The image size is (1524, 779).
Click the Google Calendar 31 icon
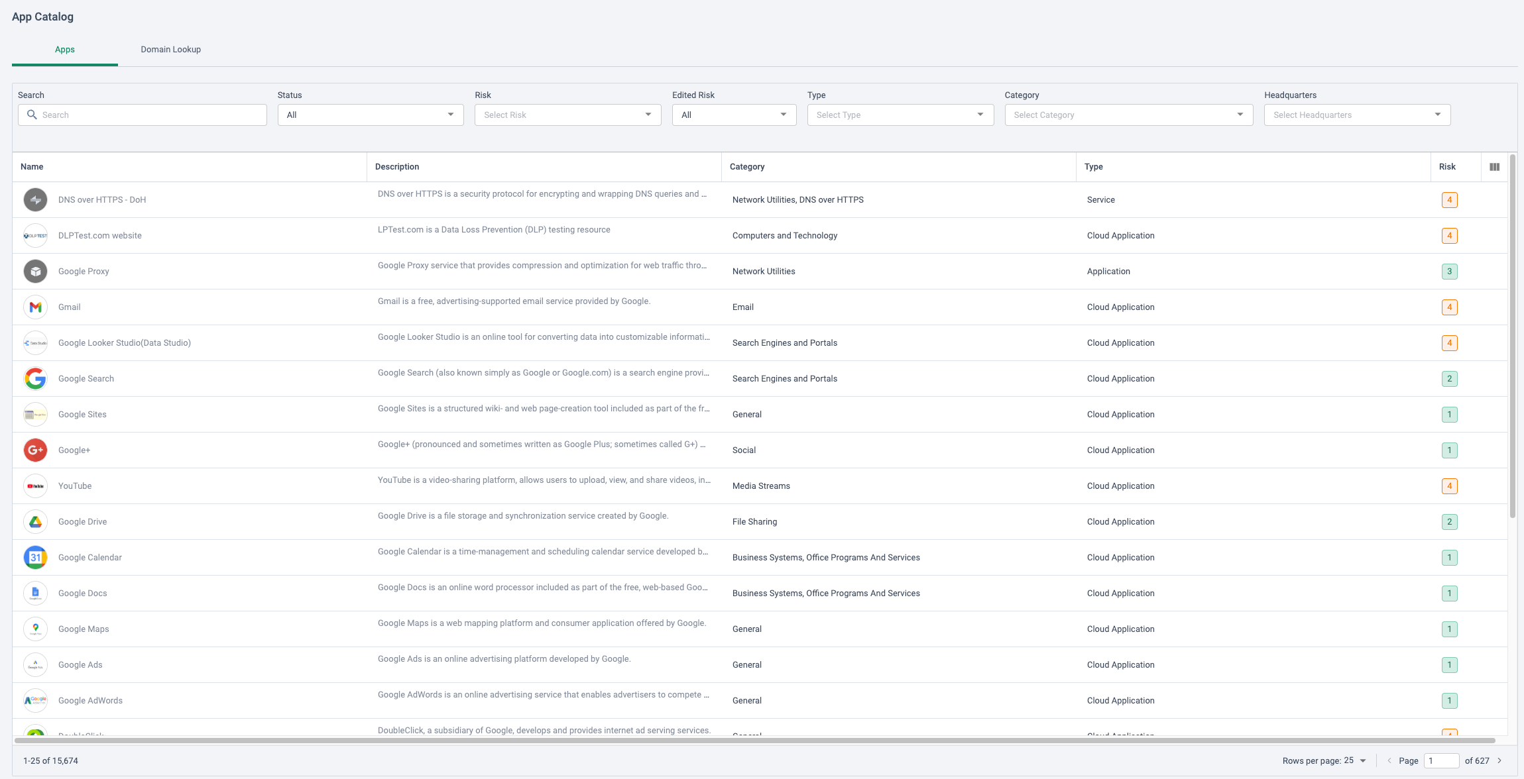coord(35,558)
